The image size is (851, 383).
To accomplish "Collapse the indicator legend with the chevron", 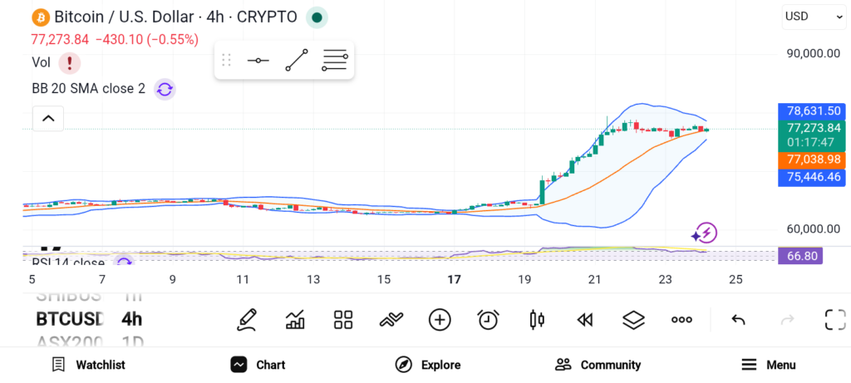I will tap(48, 118).
